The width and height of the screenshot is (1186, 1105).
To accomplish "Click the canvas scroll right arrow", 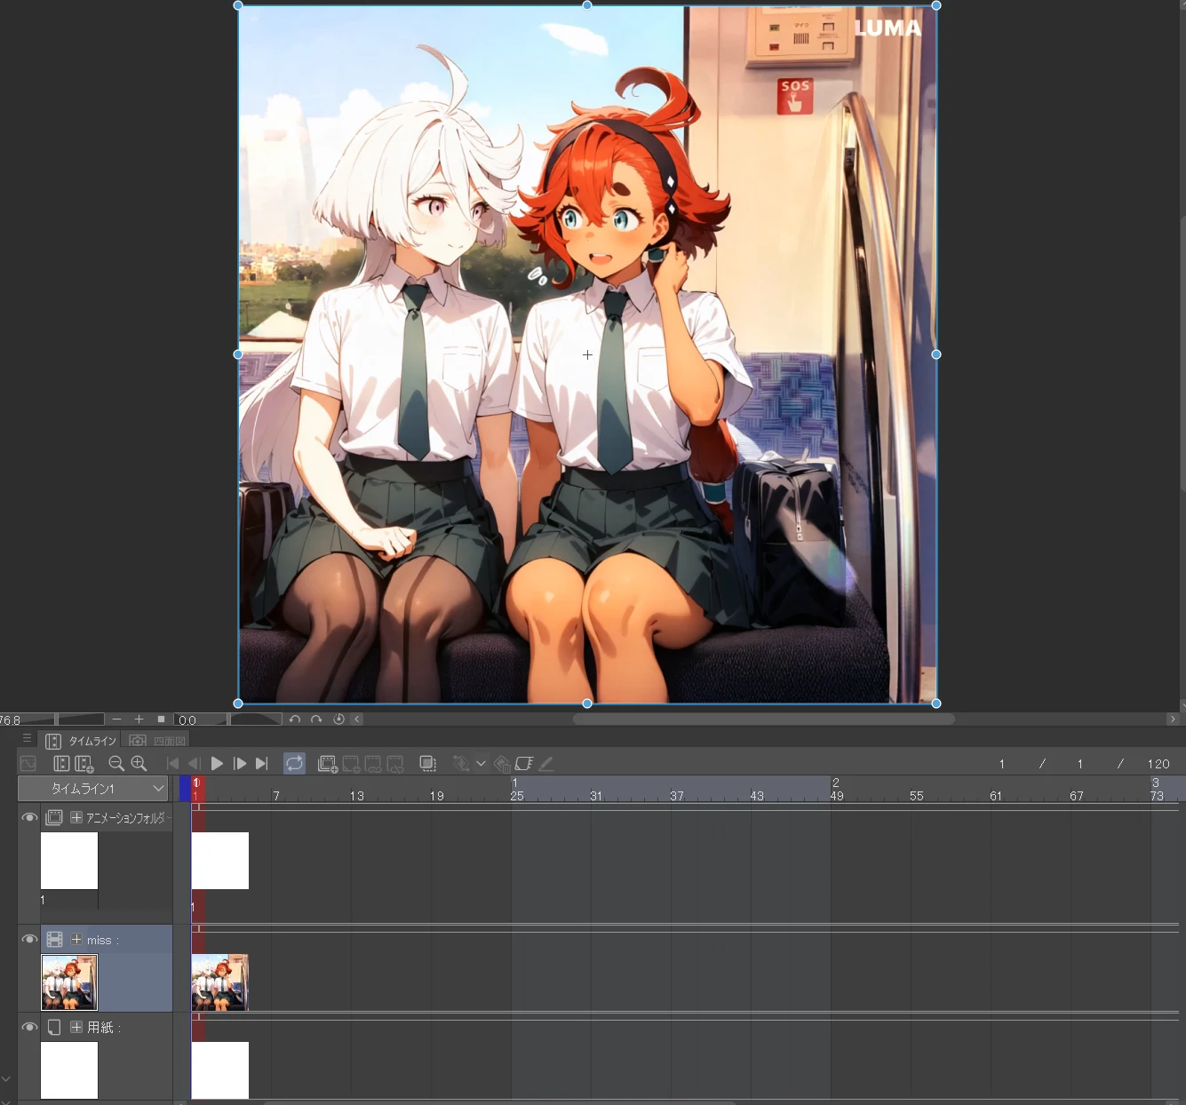I will coord(1173,719).
